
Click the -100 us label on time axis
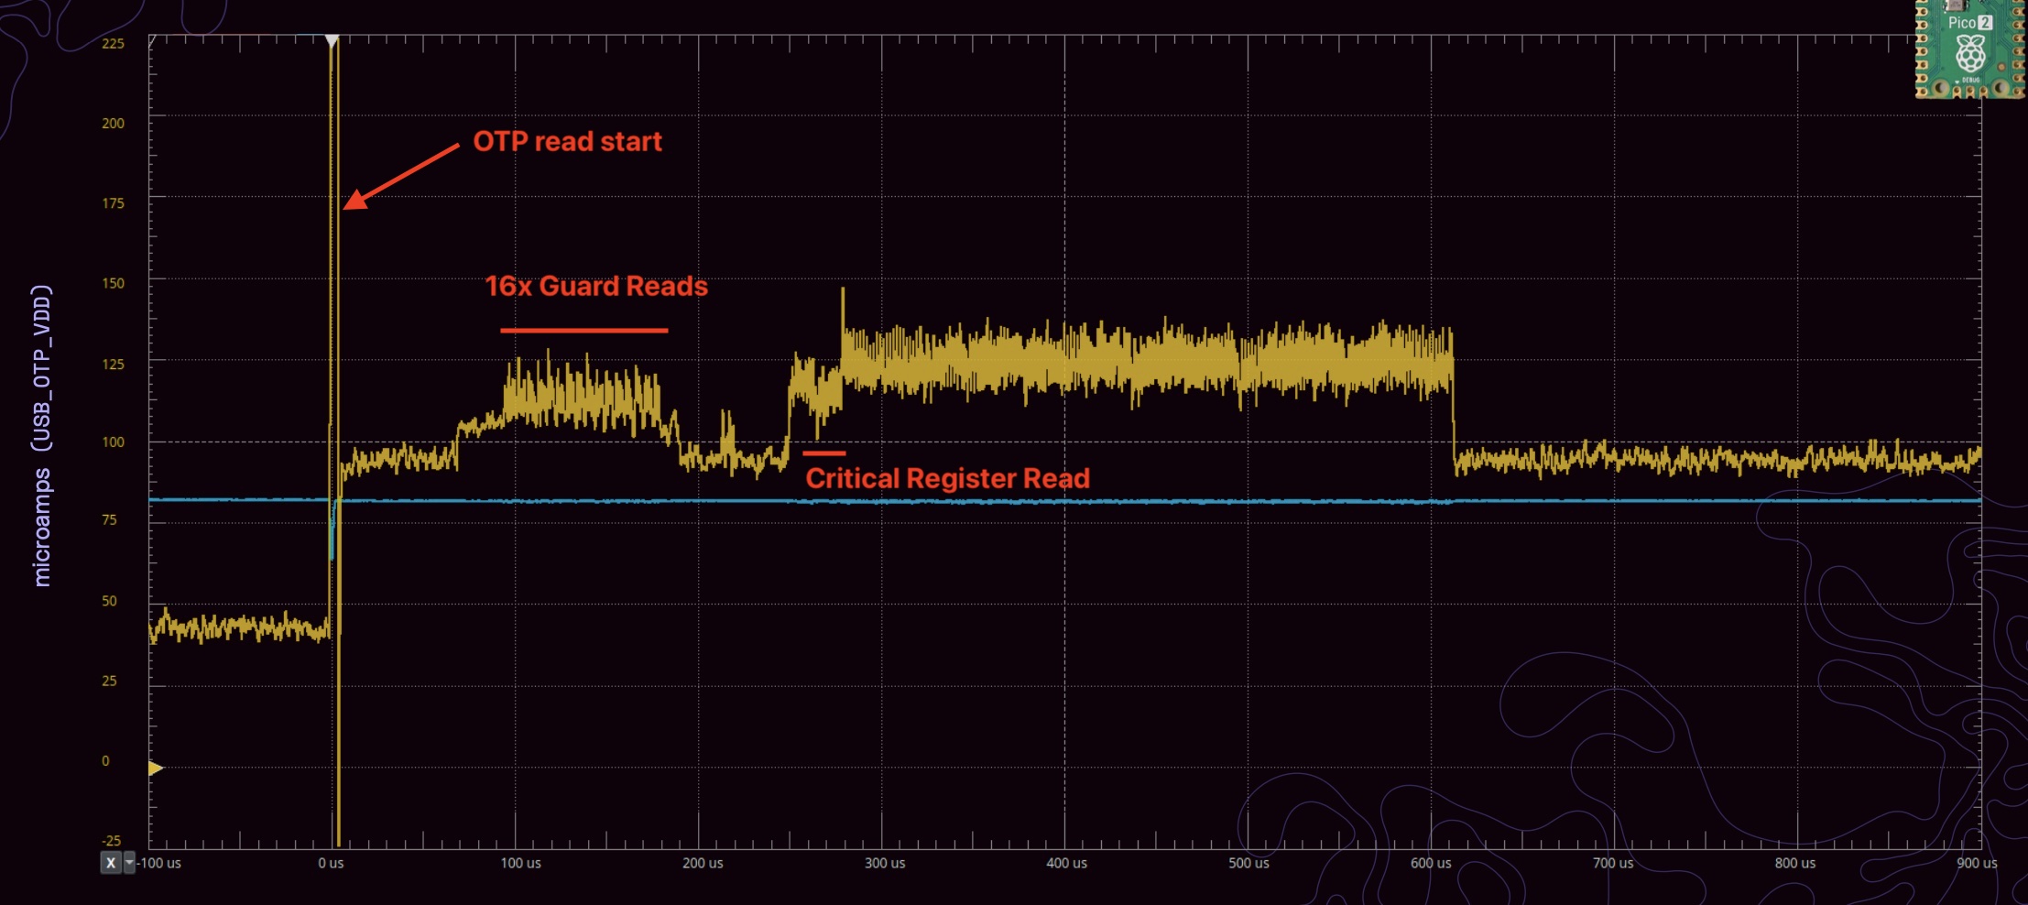click(159, 863)
